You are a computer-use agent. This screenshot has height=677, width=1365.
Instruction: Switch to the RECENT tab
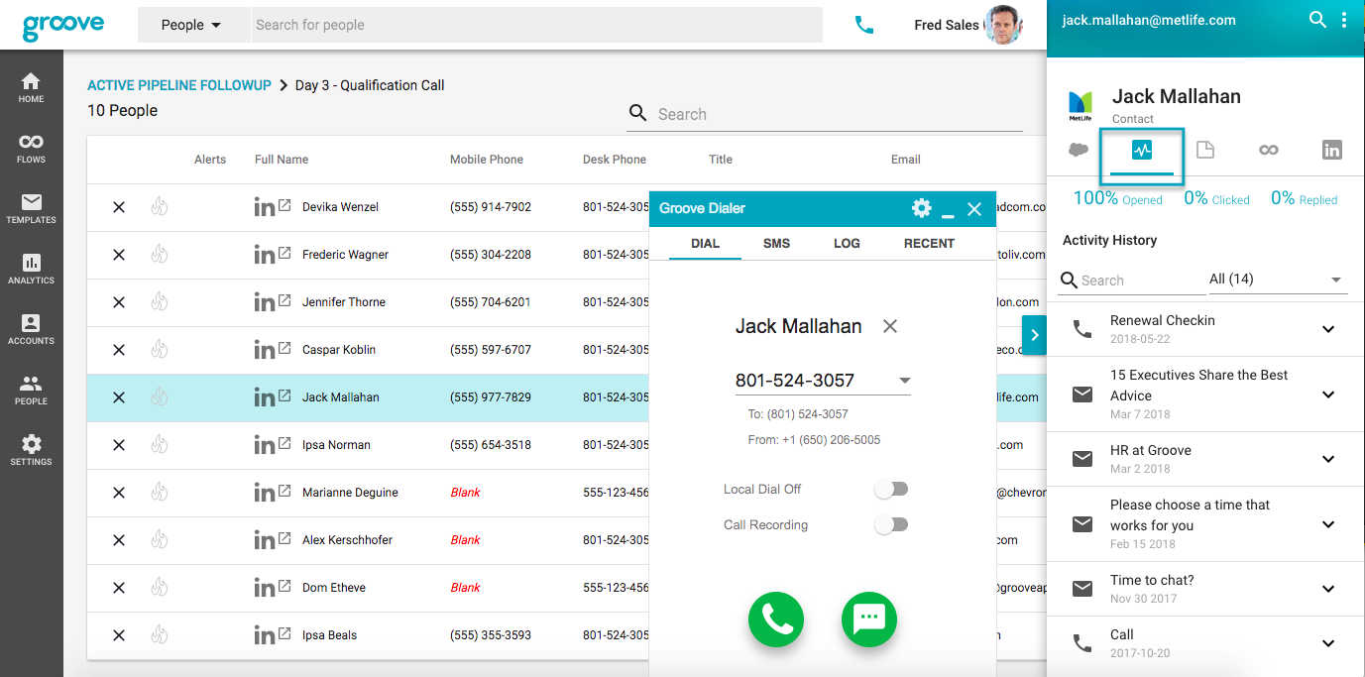tap(929, 243)
